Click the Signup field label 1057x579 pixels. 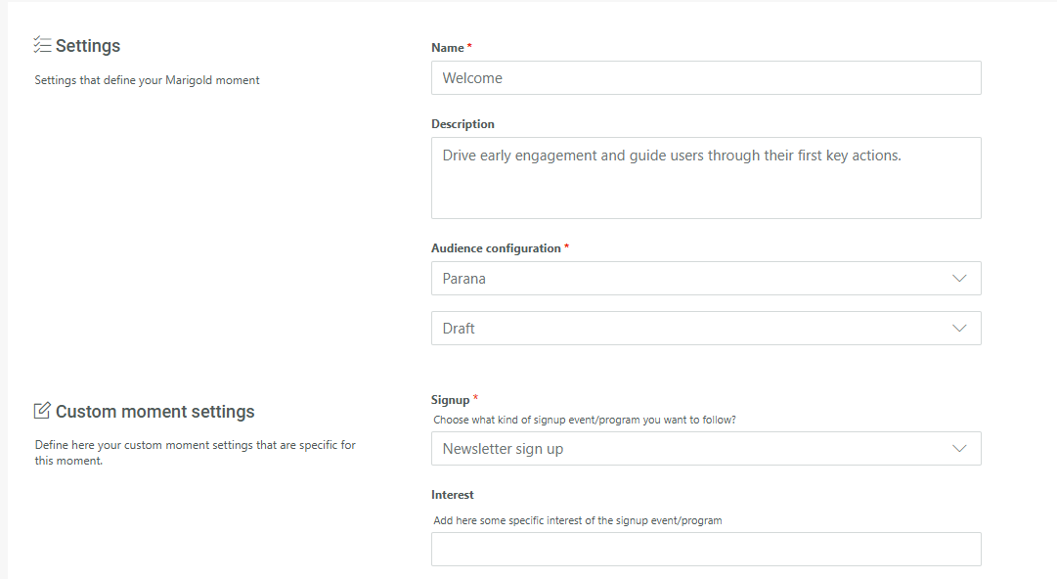point(450,400)
